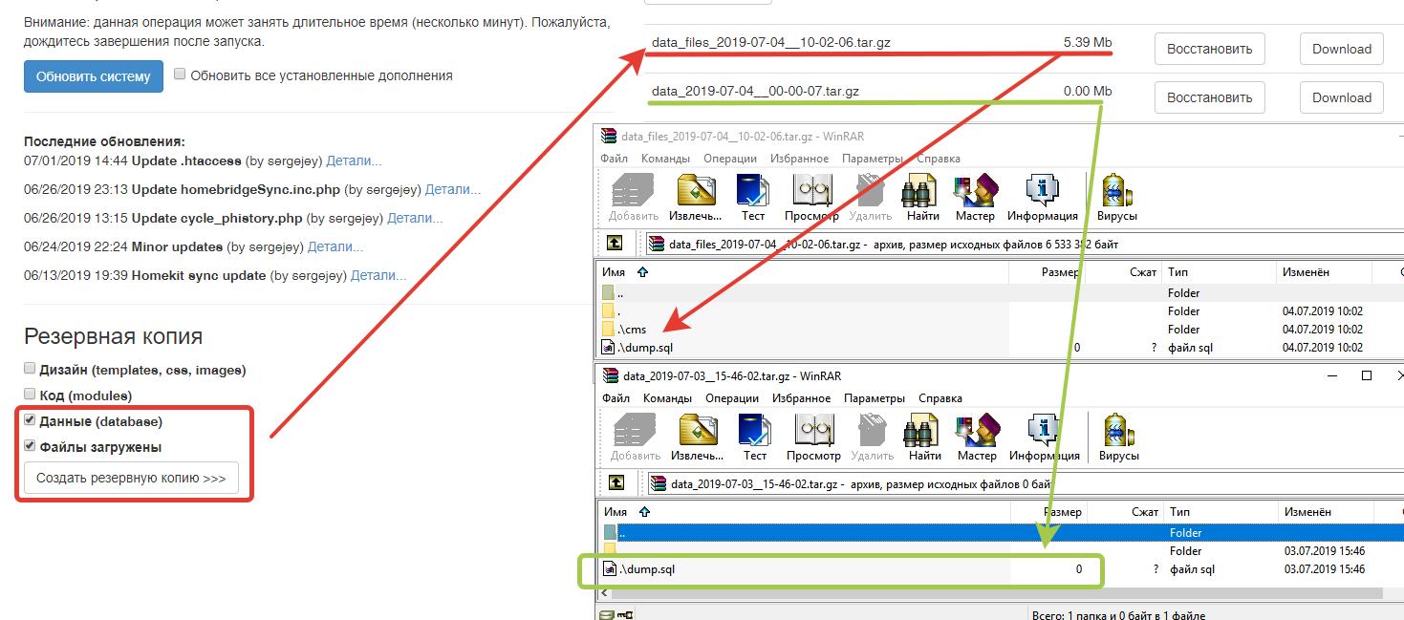1404x620 pixels.
Task: Open Мастер wizard in data_2019-07-03 WinRAR window
Action: 977,438
